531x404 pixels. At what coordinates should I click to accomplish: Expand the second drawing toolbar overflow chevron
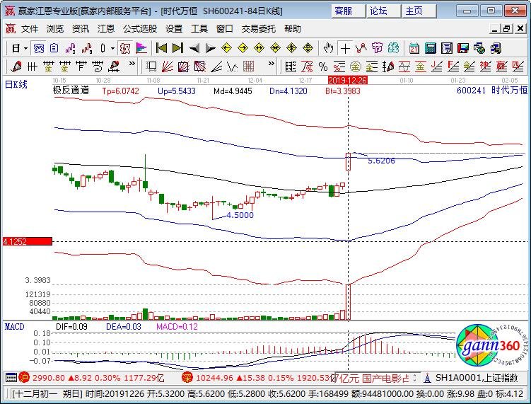[271, 64]
